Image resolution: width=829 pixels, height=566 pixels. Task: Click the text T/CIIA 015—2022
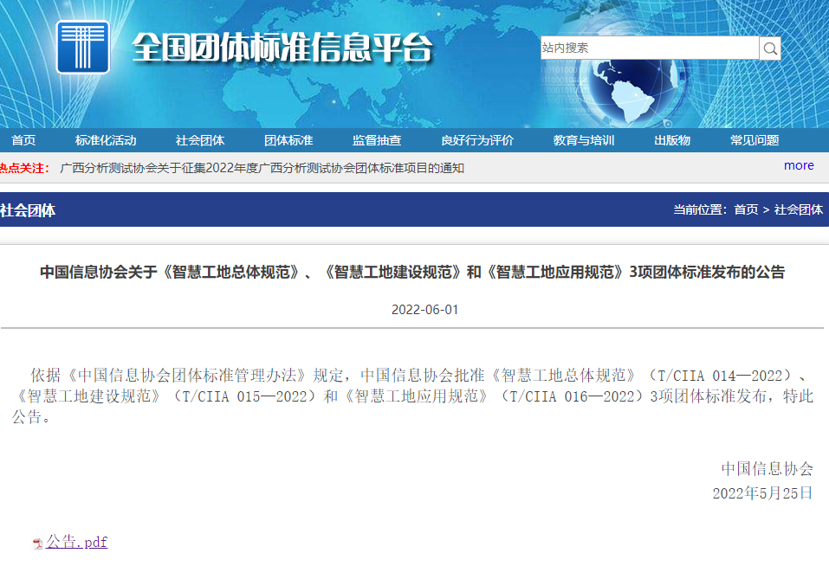coord(244,396)
